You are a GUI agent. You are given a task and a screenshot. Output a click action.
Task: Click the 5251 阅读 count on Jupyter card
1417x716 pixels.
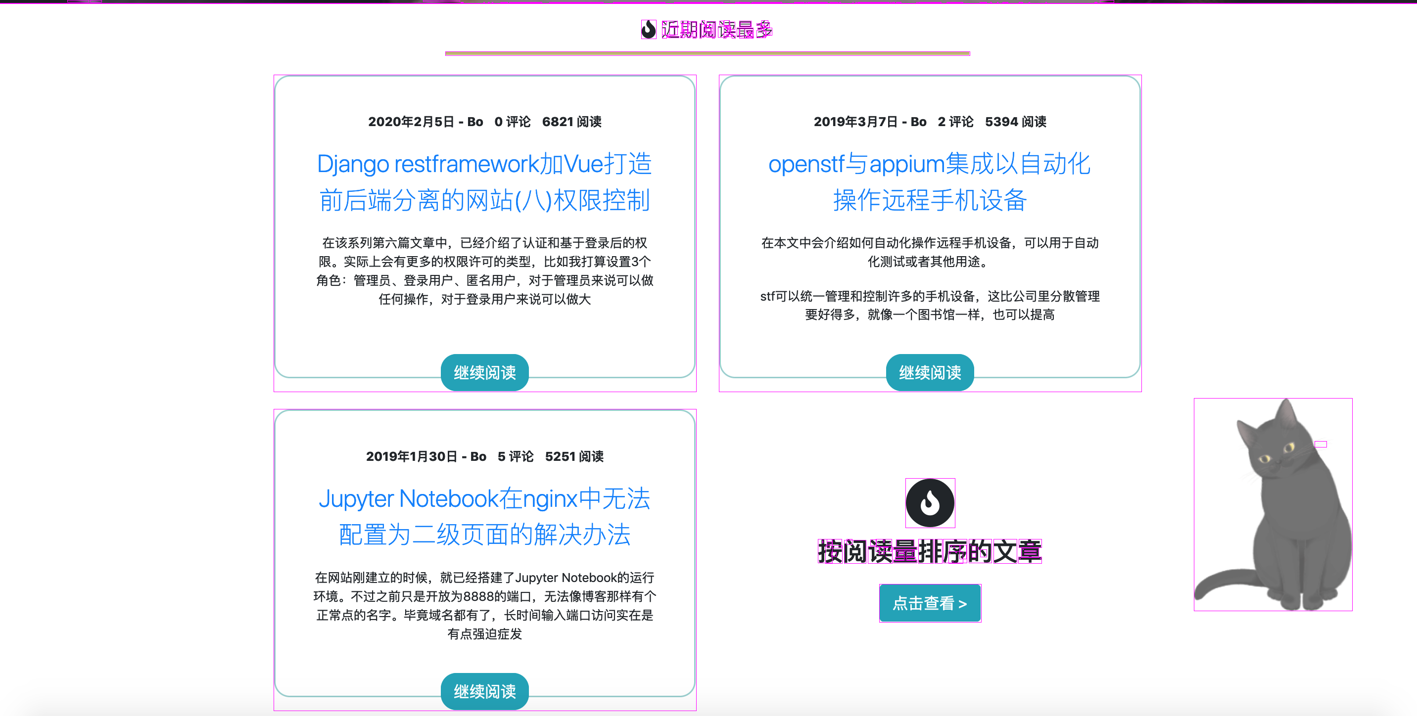pos(574,456)
